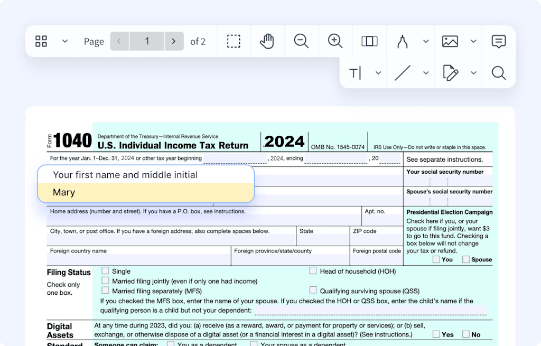Go to the previous page

(119, 41)
